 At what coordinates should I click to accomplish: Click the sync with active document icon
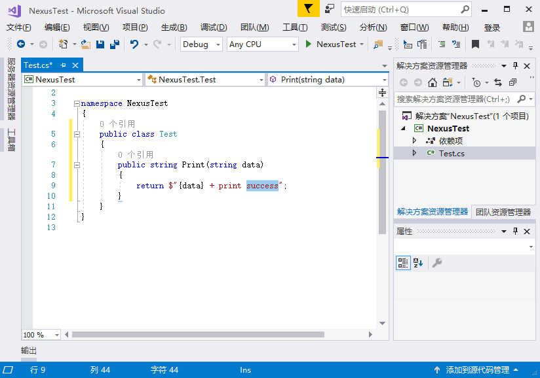[498, 82]
